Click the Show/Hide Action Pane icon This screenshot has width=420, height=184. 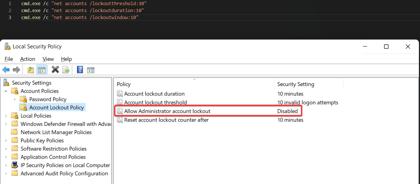[x=91, y=70]
